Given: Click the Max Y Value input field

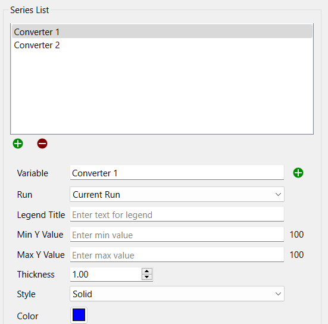Looking at the screenshot, I should pos(177,254).
